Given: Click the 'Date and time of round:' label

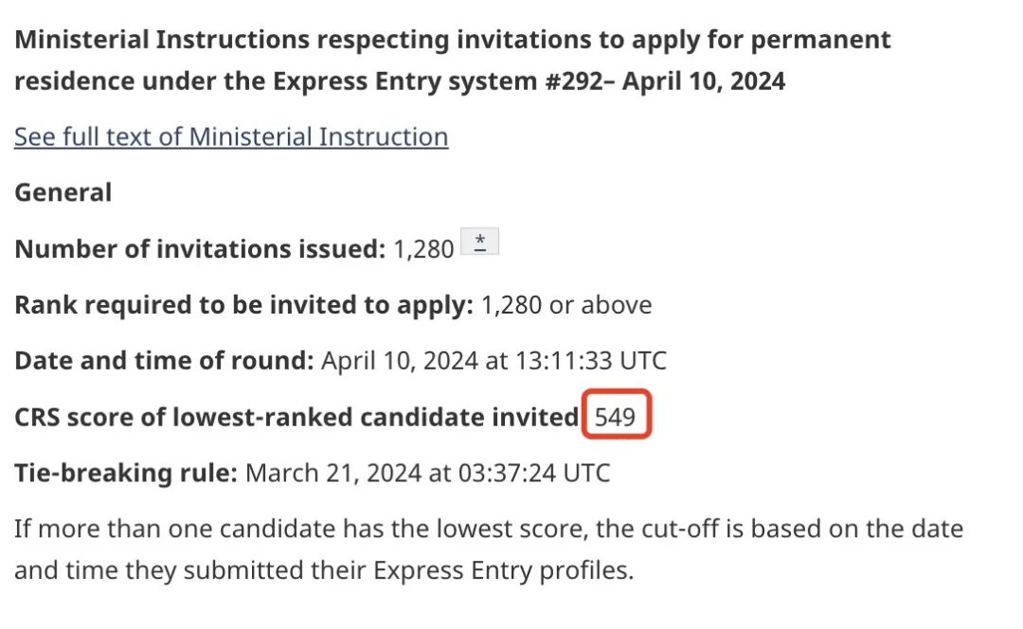Looking at the screenshot, I should [x=163, y=361].
